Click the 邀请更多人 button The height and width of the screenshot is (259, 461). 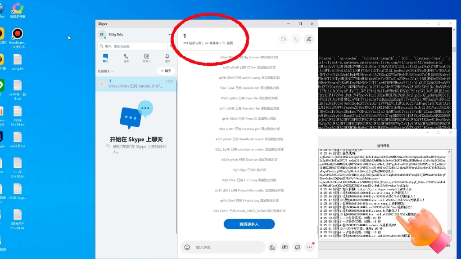[x=249, y=224]
